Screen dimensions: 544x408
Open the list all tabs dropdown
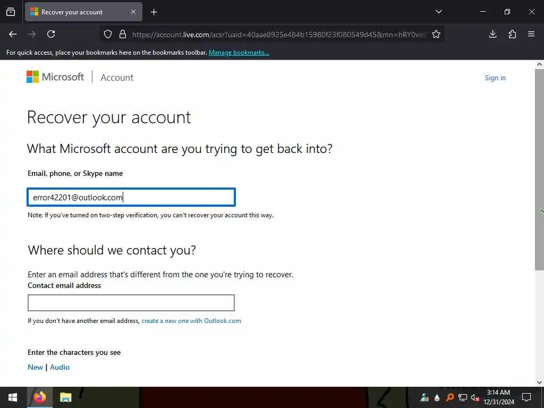point(438,12)
